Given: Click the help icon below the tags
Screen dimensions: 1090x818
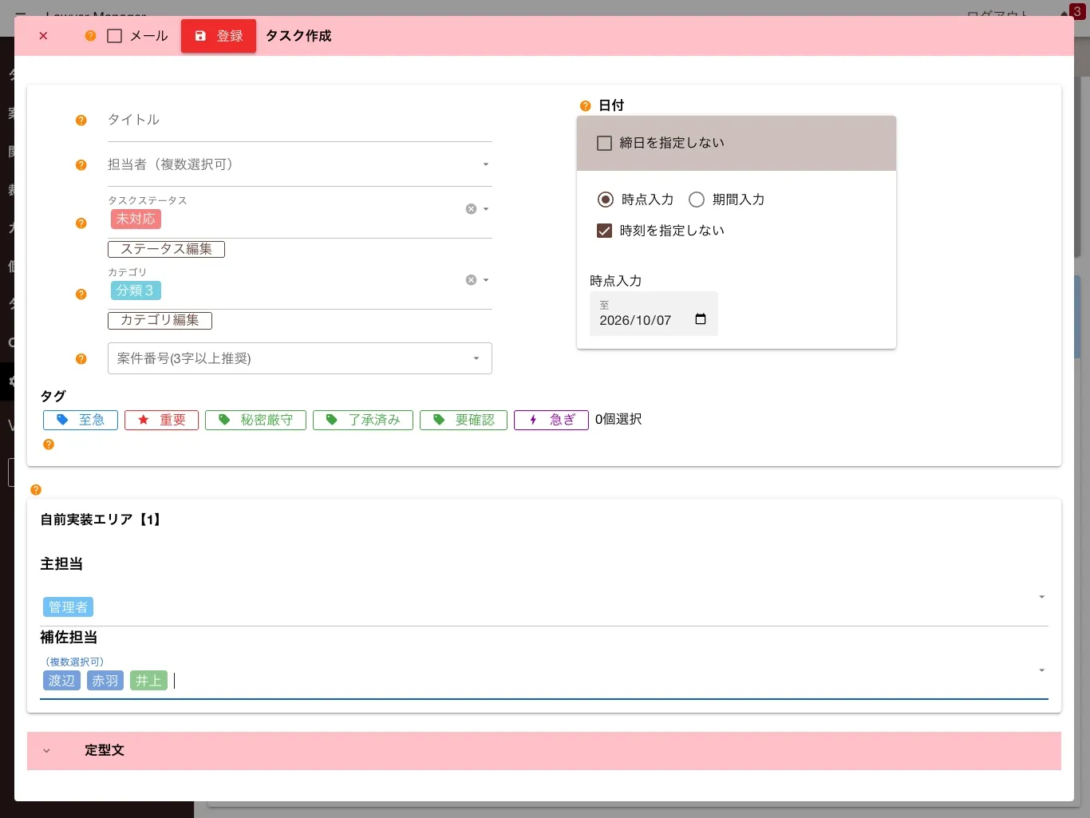Looking at the screenshot, I should [49, 445].
